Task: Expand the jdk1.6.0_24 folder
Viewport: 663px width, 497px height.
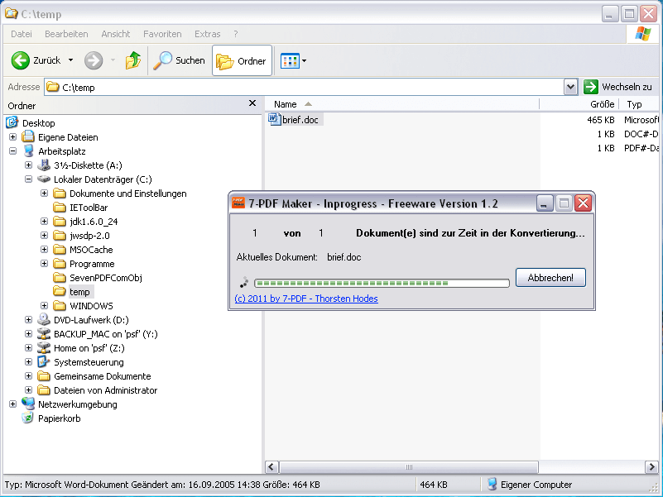Action: pos(44,221)
